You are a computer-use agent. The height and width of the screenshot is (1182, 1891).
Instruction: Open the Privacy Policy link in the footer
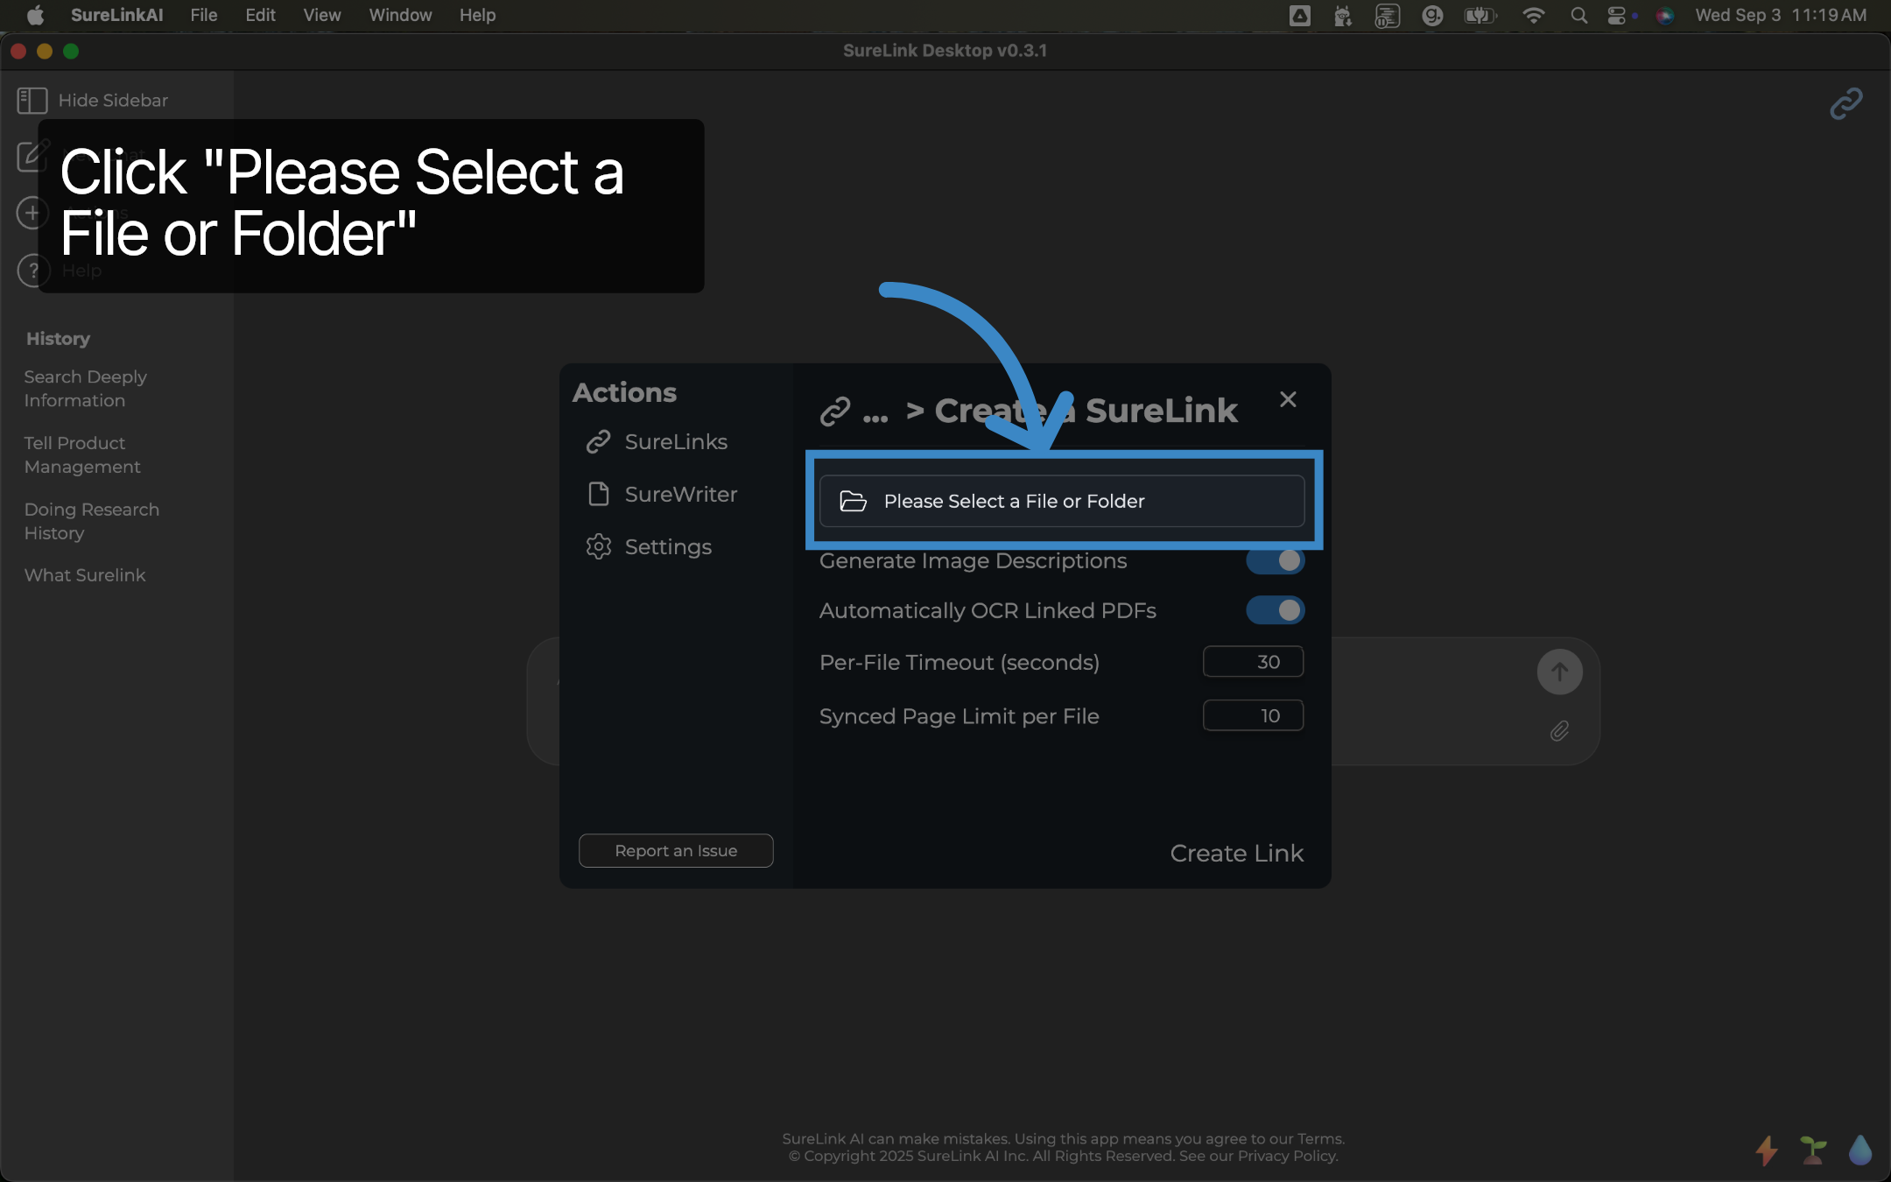[1287, 1156]
